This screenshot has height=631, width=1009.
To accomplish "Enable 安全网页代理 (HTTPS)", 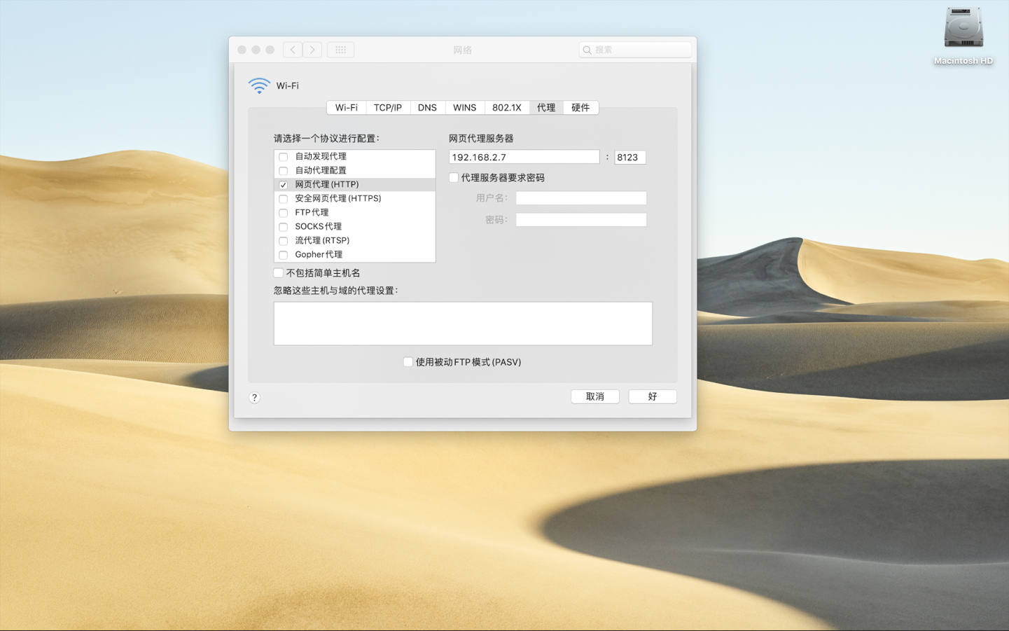I will [x=283, y=198].
